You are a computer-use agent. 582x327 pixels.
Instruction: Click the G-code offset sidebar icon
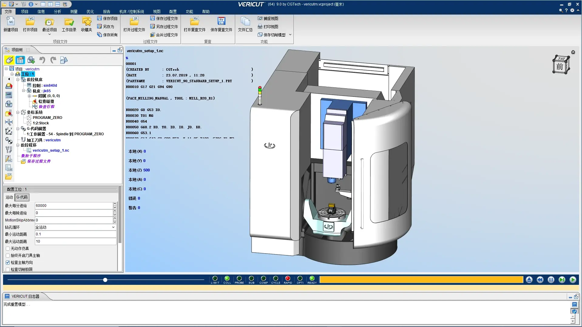(x=9, y=140)
